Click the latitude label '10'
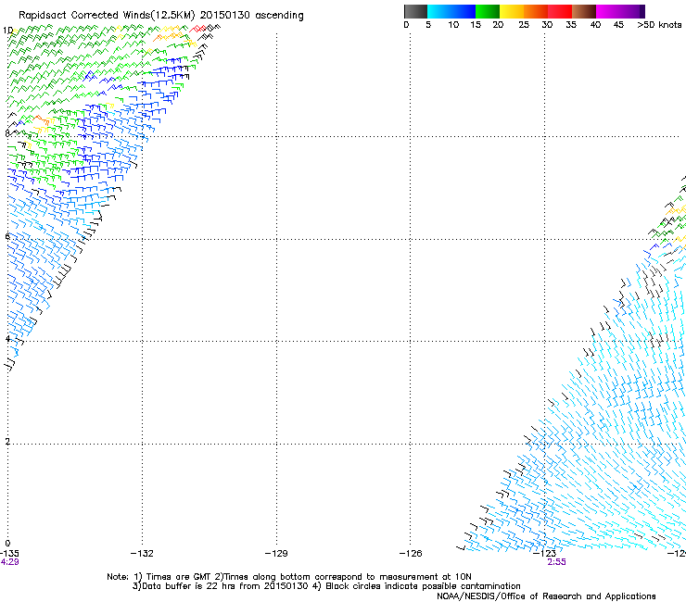This screenshot has height=602, width=686. pyautogui.click(x=7, y=31)
